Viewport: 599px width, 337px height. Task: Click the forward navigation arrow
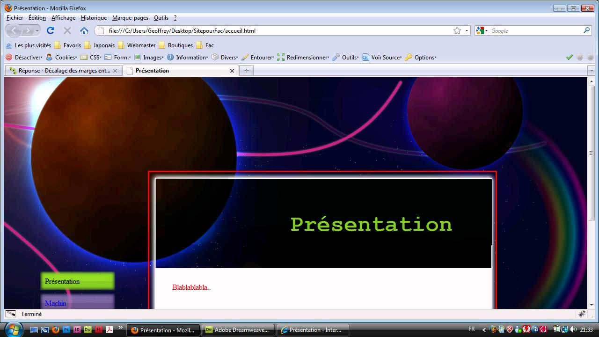pyautogui.click(x=29, y=30)
